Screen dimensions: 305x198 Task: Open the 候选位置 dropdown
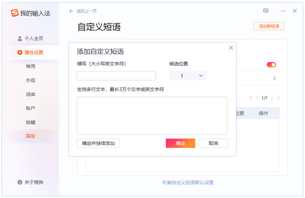(187, 76)
